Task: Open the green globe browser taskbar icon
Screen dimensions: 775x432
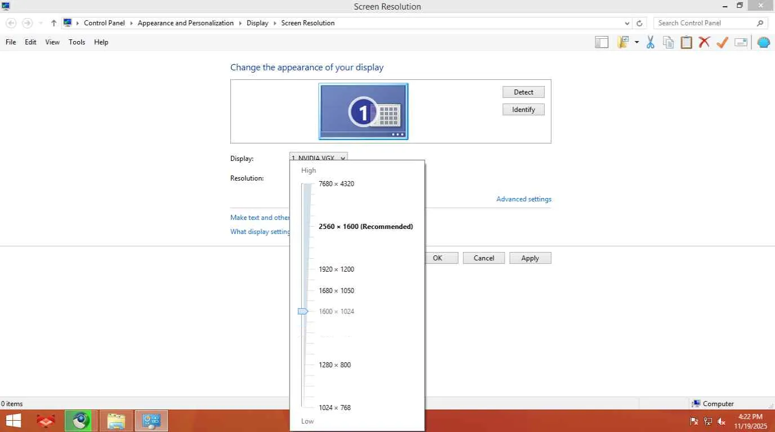Action: point(81,421)
